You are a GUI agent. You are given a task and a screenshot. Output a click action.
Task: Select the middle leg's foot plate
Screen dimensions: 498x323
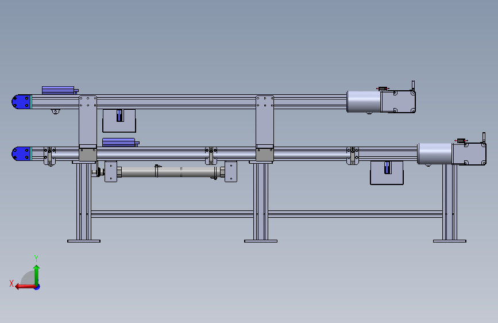click(261, 241)
